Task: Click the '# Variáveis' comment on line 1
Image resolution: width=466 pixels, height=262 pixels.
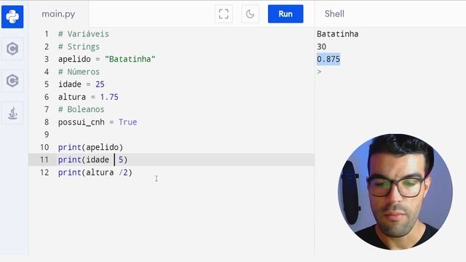Action: pos(84,34)
